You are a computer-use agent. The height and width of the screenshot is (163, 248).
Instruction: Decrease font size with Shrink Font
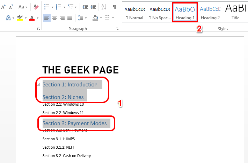pyautogui.click(x=11, y=7)
